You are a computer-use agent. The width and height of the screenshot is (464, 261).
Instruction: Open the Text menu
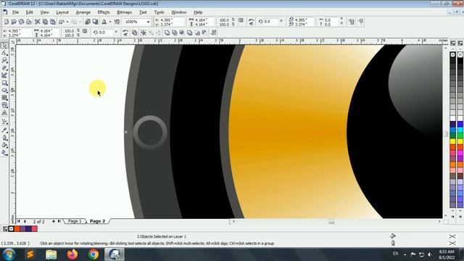coord(143,12)
